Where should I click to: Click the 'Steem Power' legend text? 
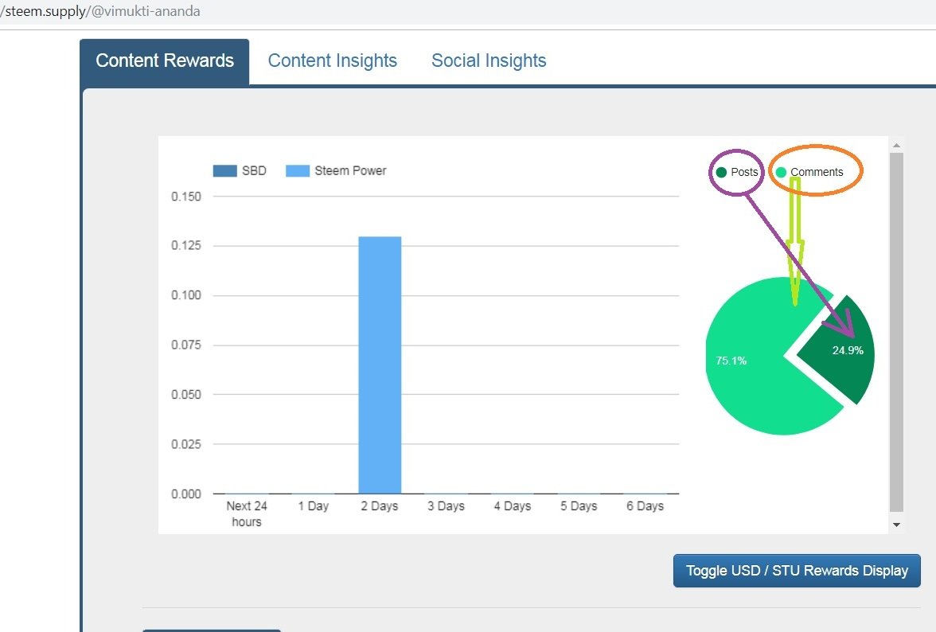tap(350, 170)
